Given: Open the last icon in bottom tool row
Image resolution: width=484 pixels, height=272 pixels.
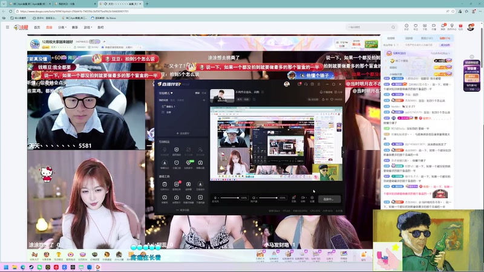Looking at the screenshot, I should click(200, 199).
